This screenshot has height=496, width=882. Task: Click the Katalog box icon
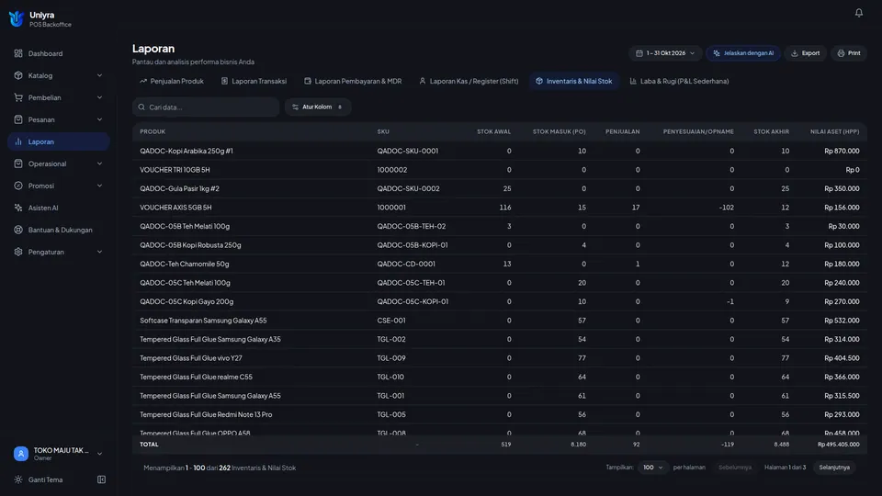(18, 75)
